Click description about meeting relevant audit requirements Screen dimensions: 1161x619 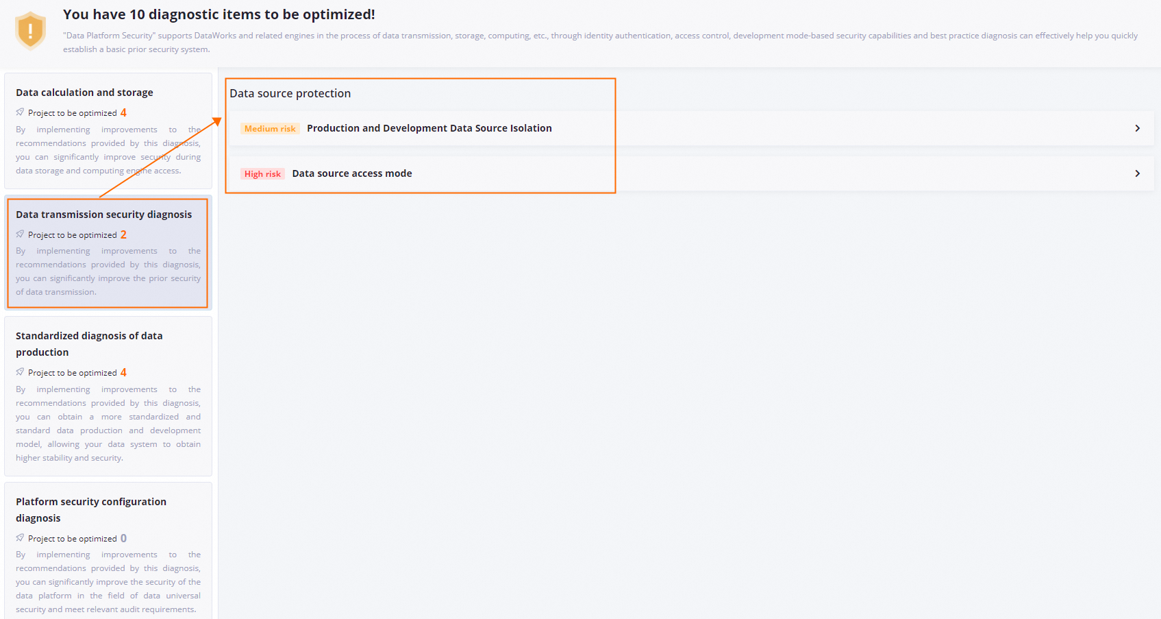(x=108, y=582)
